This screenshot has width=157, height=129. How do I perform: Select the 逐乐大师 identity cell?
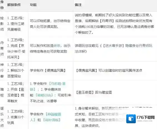click(2, 117)
